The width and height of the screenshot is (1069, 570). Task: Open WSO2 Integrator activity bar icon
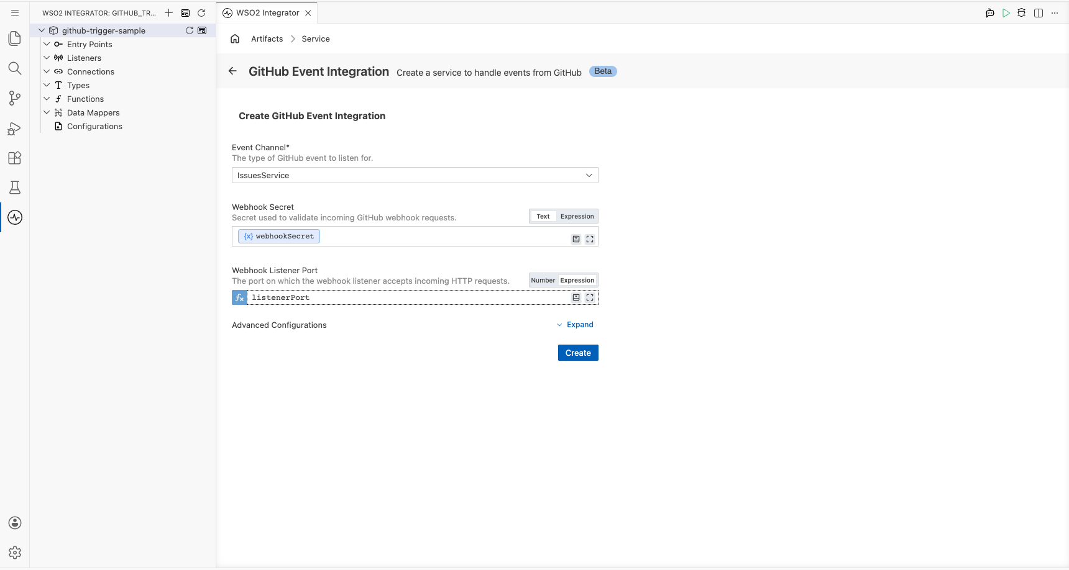[x=15, y=217]
